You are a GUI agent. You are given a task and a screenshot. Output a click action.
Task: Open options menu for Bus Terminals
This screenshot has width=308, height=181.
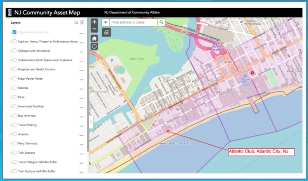[x=81, y=117]
